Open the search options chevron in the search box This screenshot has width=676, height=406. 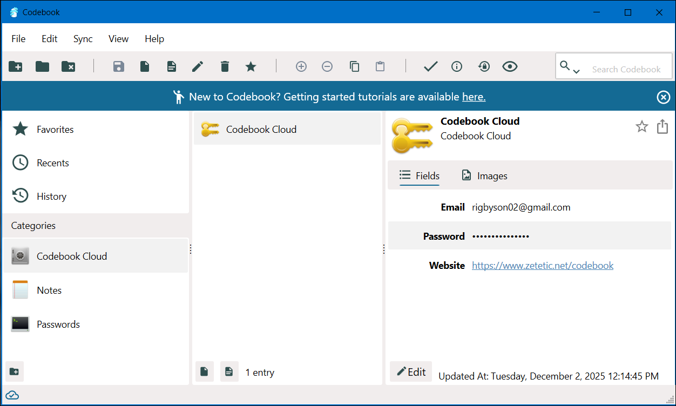[577, 70]
